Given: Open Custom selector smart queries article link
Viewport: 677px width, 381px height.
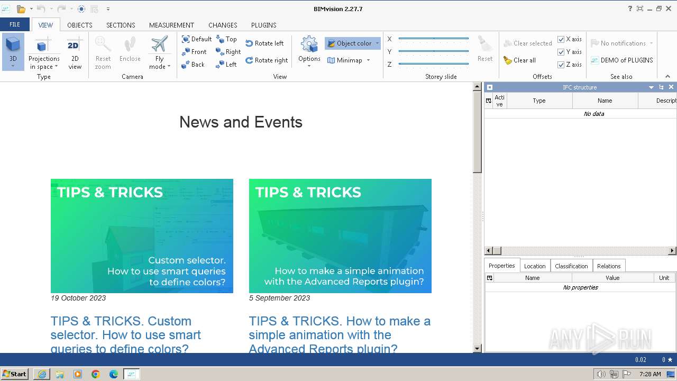Looking at the screenshot, I should click(126, 335).
